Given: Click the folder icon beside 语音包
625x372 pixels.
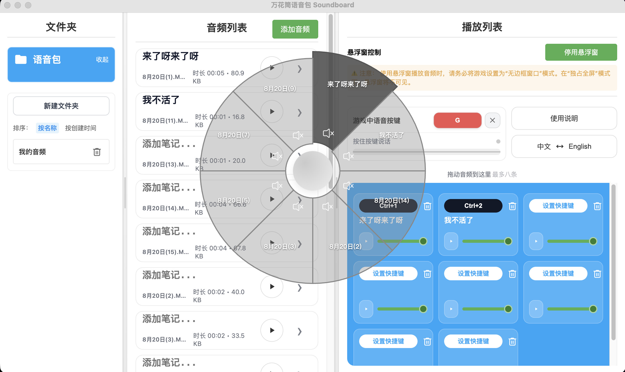Looking at the screenshot, I should 21,59.
